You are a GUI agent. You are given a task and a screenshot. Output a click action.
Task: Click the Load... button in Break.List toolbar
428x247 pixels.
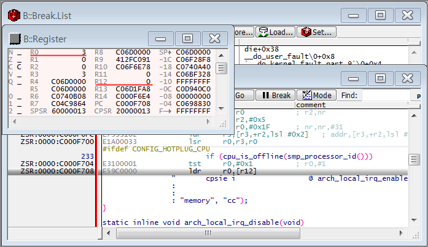click(275, 32)
